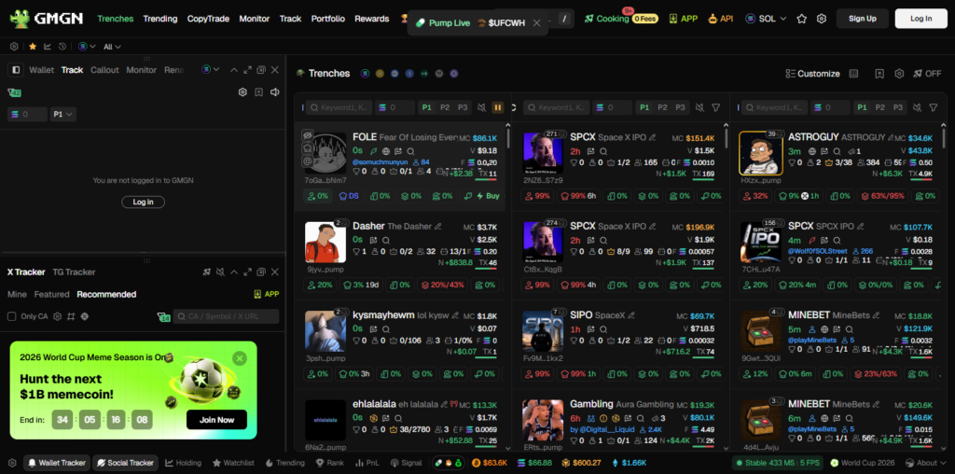Collapse the wallet tracker panel chevron

click(x=233, y=70)
